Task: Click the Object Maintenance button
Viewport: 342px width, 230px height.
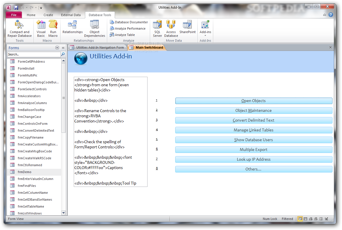Action: click(x=254, y=110)
